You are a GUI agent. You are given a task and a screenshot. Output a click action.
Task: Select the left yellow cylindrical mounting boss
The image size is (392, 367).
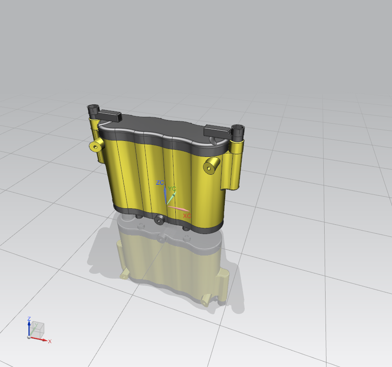pyautogui.click(x=96, y=145)
